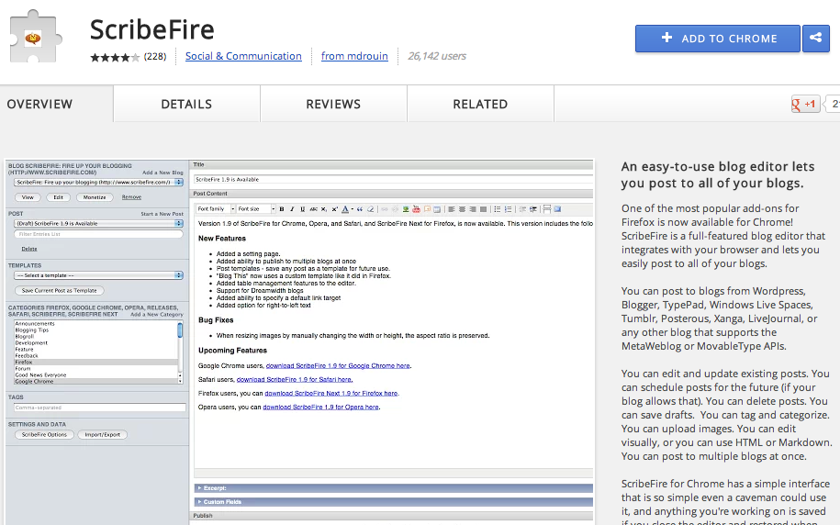Image resolution: width=840 pixels, height=525 pixels.
Task: Open the blog selector ScribeFire dropdown
Action: pyautogui.click(x=98, y=182)
